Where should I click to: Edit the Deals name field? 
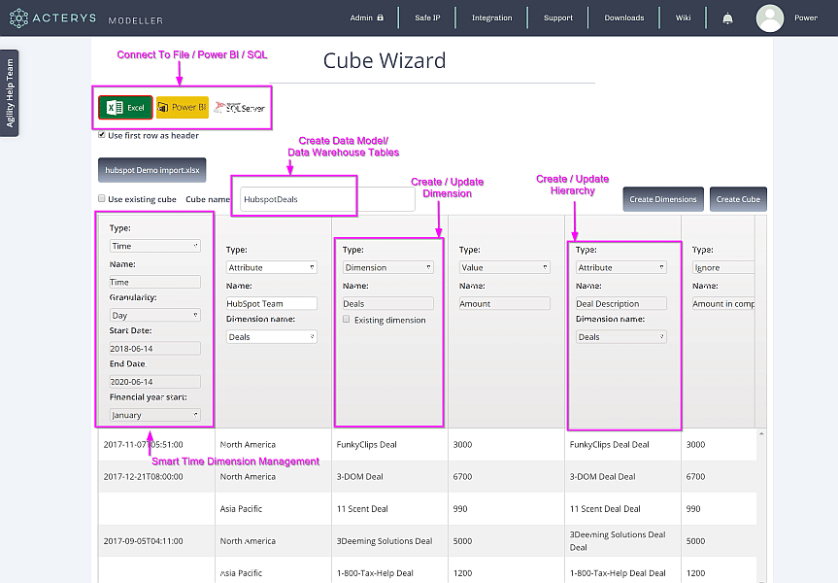tap(388, 303)
